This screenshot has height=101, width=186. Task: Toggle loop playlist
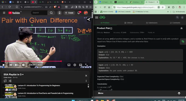5,81
